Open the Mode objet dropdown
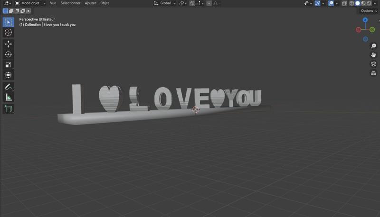Screen dimensions: 380x217 coord(30,3)
